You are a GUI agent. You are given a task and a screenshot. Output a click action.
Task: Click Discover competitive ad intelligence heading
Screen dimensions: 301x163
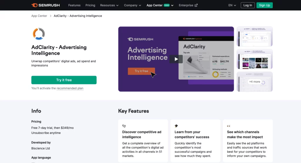pos(142,134)
